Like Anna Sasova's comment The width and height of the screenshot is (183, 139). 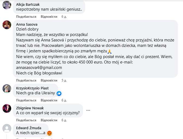26,80
